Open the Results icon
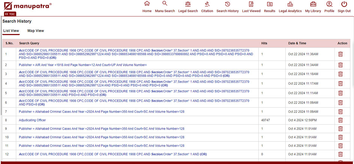Screen dimensions: 354x164 (269, 4)
